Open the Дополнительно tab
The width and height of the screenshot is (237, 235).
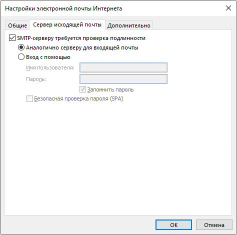(128, 25)
